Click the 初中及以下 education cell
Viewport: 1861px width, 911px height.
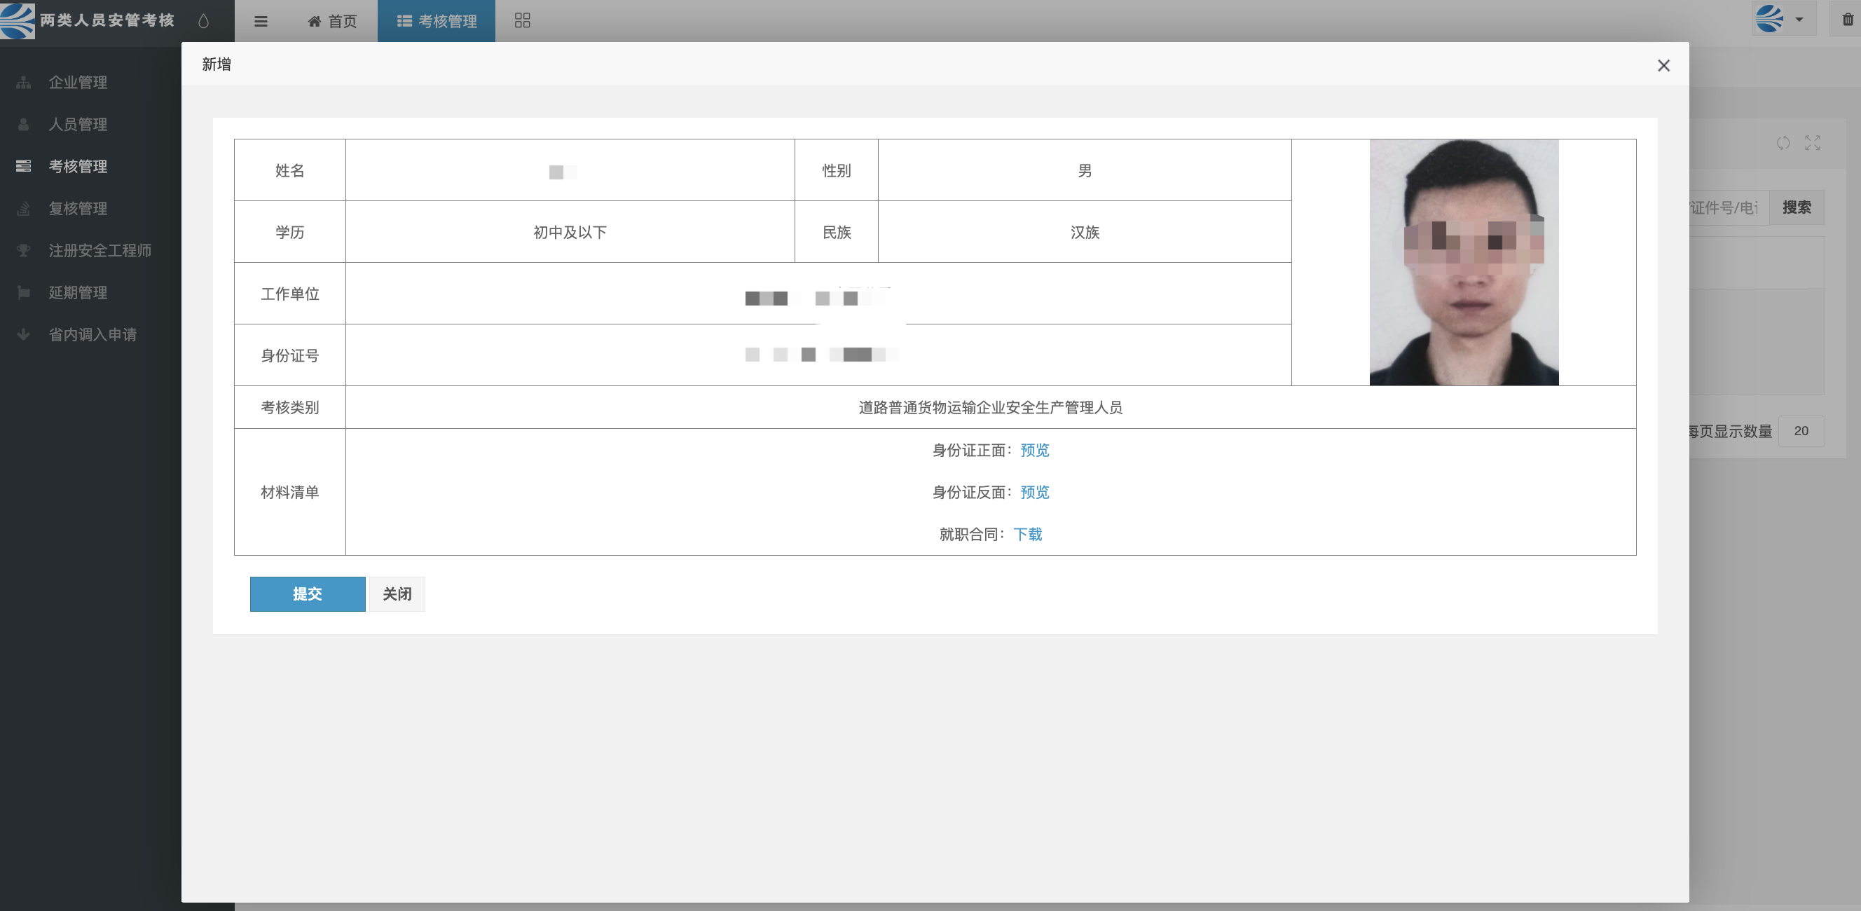pyautogui.click(x=570, y=232)
